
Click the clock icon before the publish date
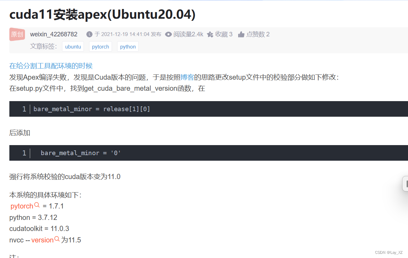pos(89,34)
